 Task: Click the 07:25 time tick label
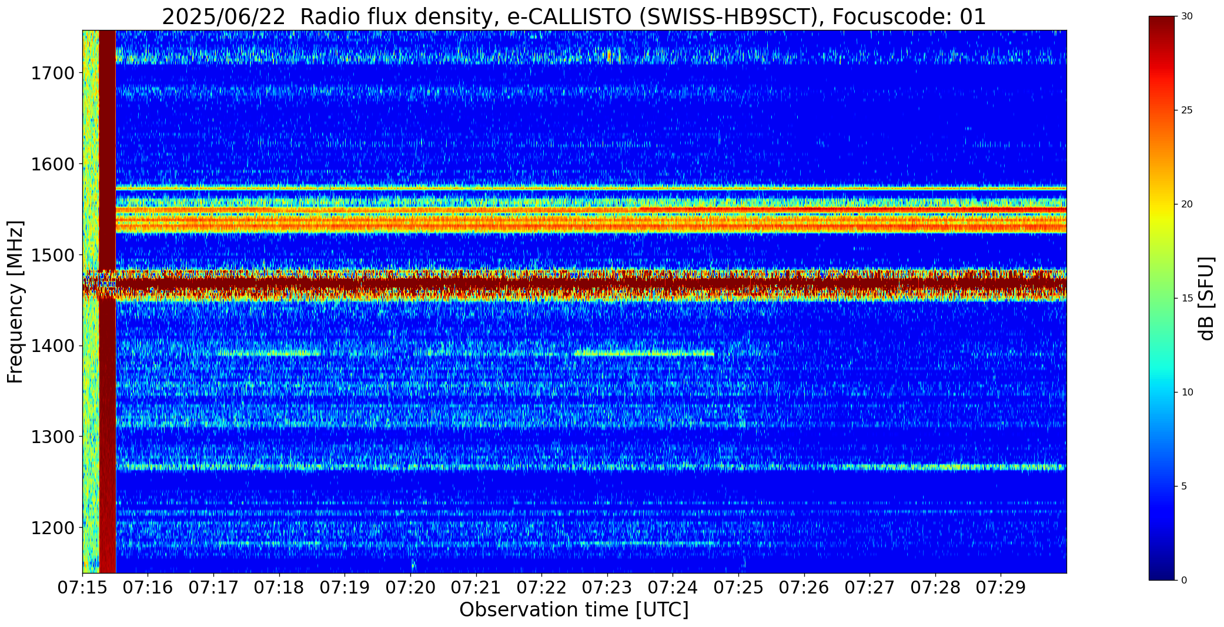pos(738,588)
